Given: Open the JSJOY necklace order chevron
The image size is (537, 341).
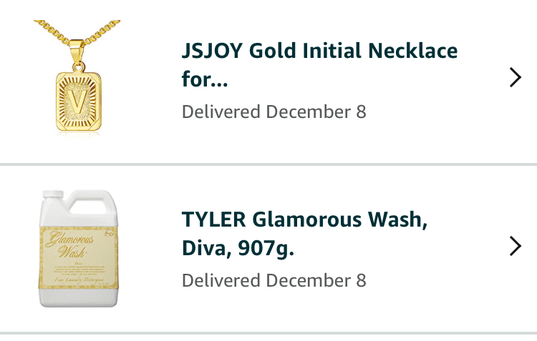Looking at the screenshot, I should [515, 77].
